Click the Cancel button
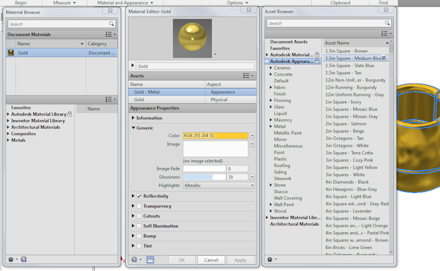 [211, 260]
